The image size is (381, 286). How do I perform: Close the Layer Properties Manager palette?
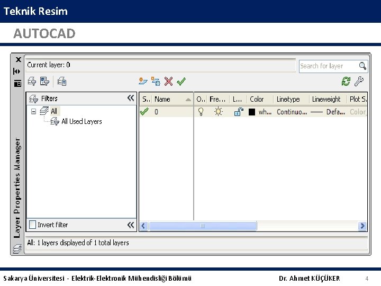(18, 59)
